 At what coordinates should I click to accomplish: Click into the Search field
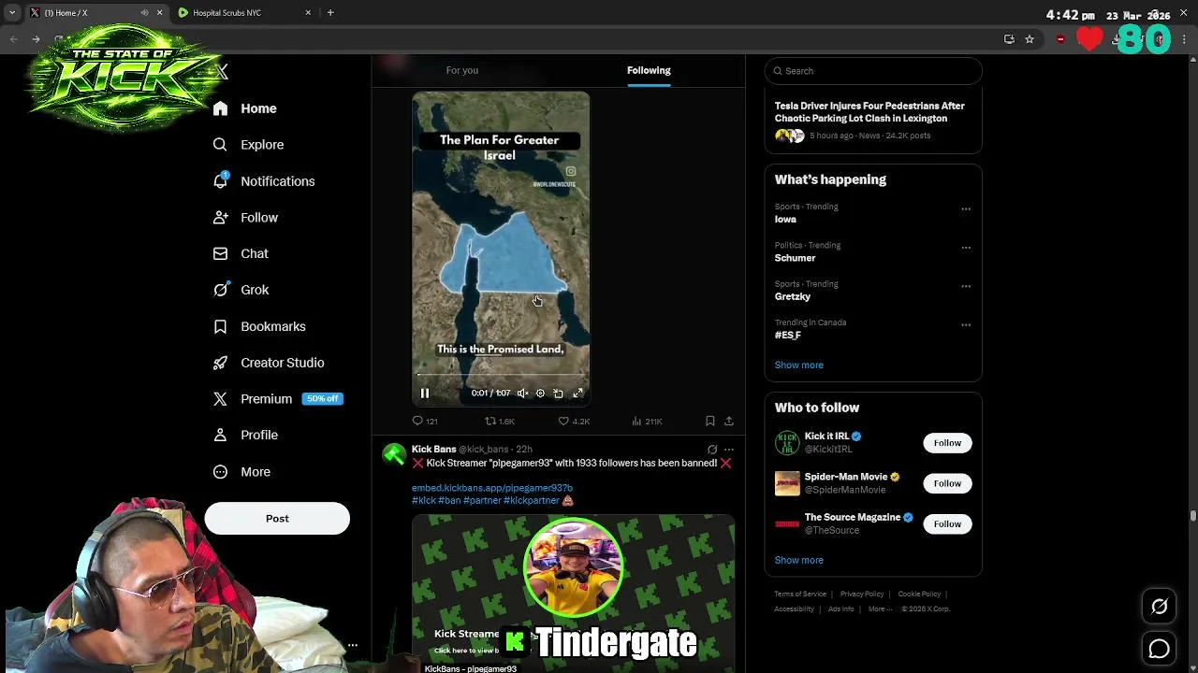tap(873, 71)
